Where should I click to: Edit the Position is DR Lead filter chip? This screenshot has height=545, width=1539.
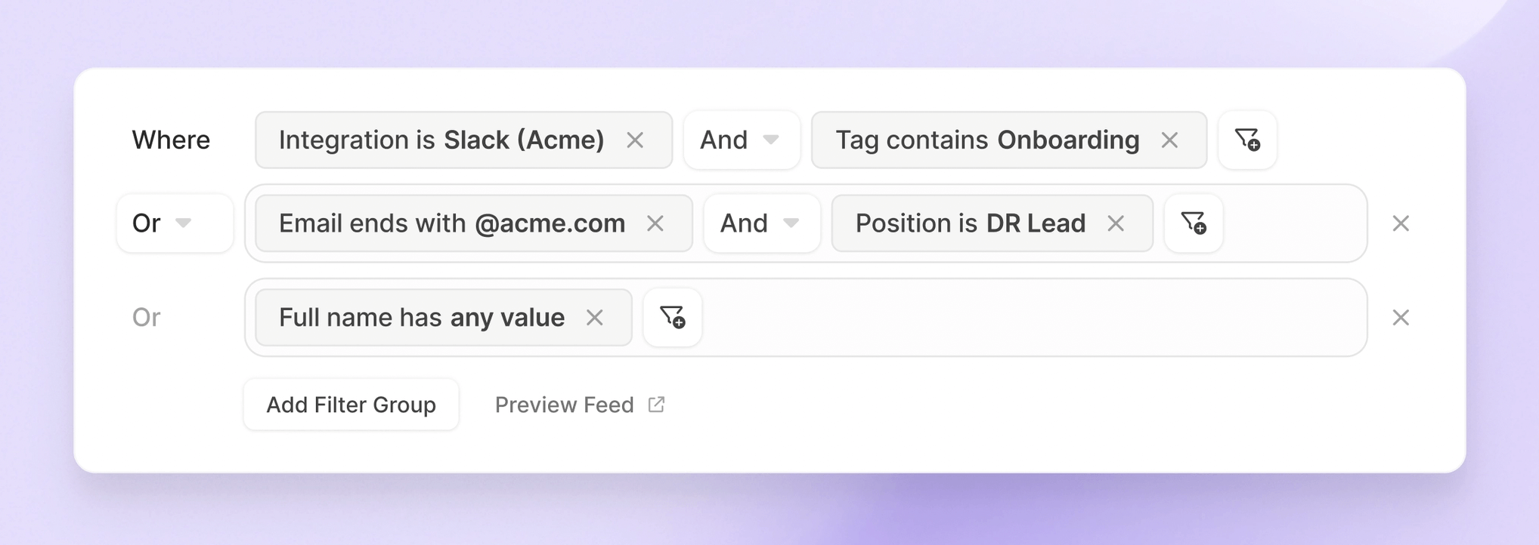[x=970, y=223]
